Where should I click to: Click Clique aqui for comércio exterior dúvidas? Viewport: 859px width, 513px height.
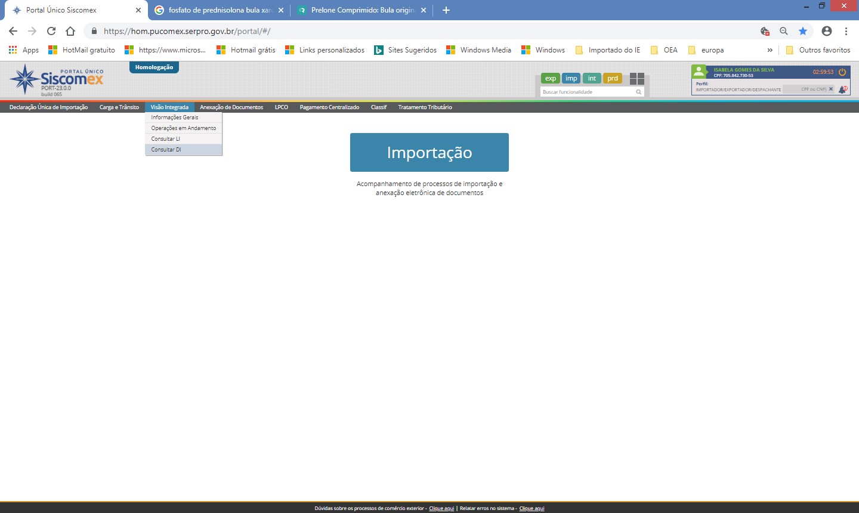point(441,508)
